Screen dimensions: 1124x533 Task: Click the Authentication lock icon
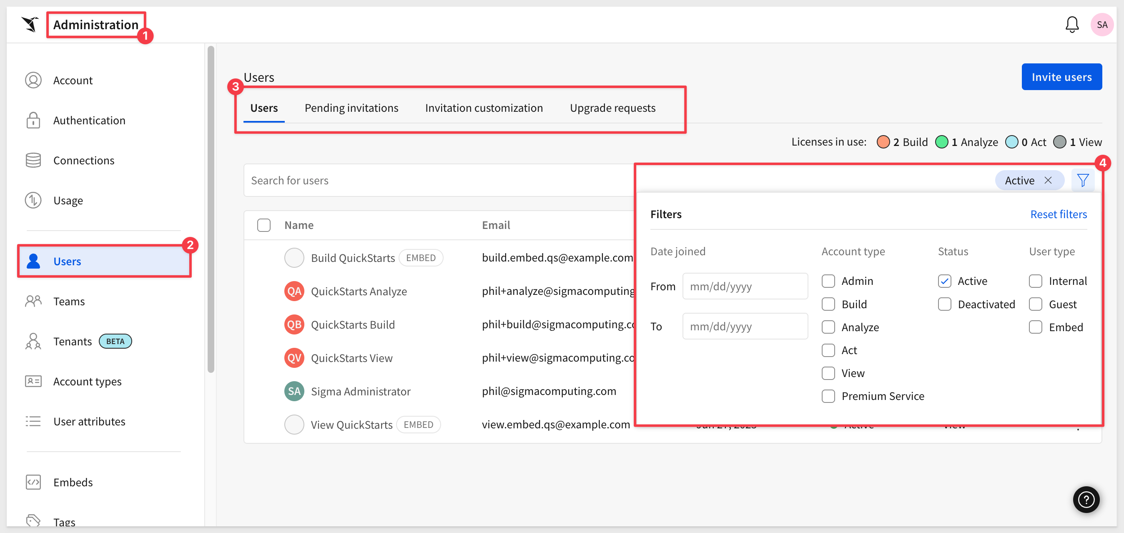(33, 120)
